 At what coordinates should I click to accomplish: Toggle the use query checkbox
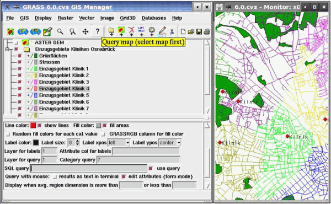(151, 168)
